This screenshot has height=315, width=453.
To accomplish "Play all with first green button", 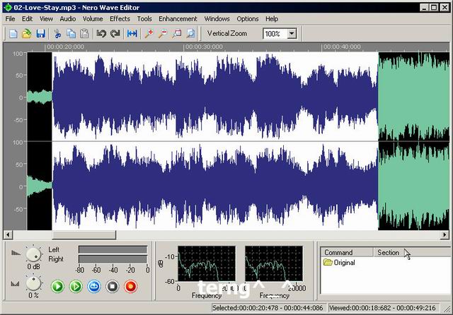I will pyautogui.click(x=57, y=286).
